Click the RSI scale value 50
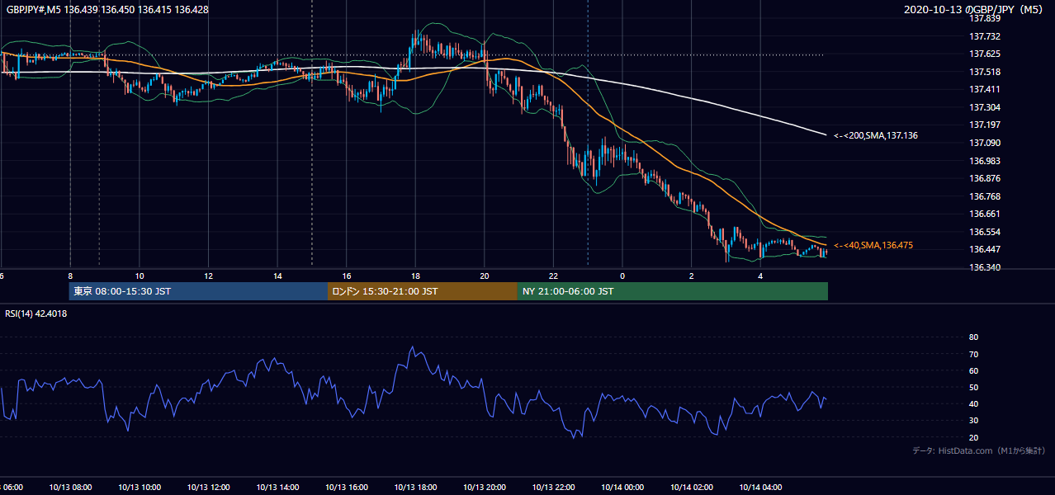The height and width of the screenshot is (495, 1055). [x=973, y=387]
